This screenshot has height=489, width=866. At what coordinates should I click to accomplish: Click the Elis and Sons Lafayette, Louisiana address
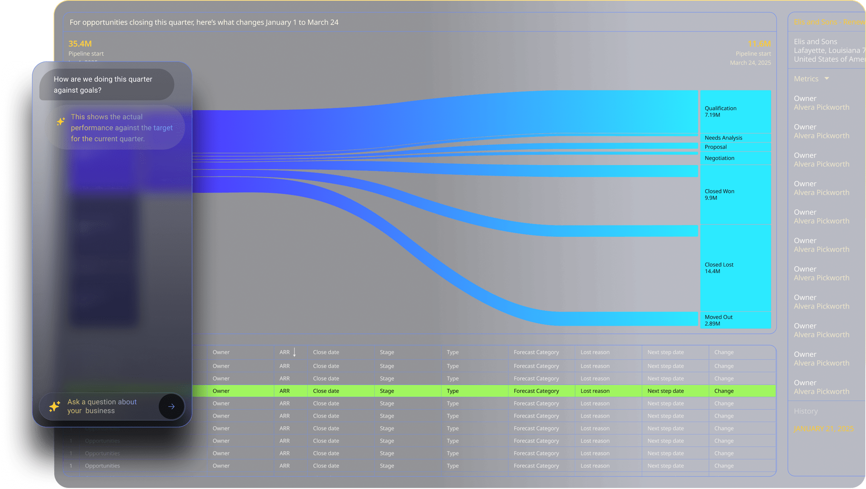point(829,50)
